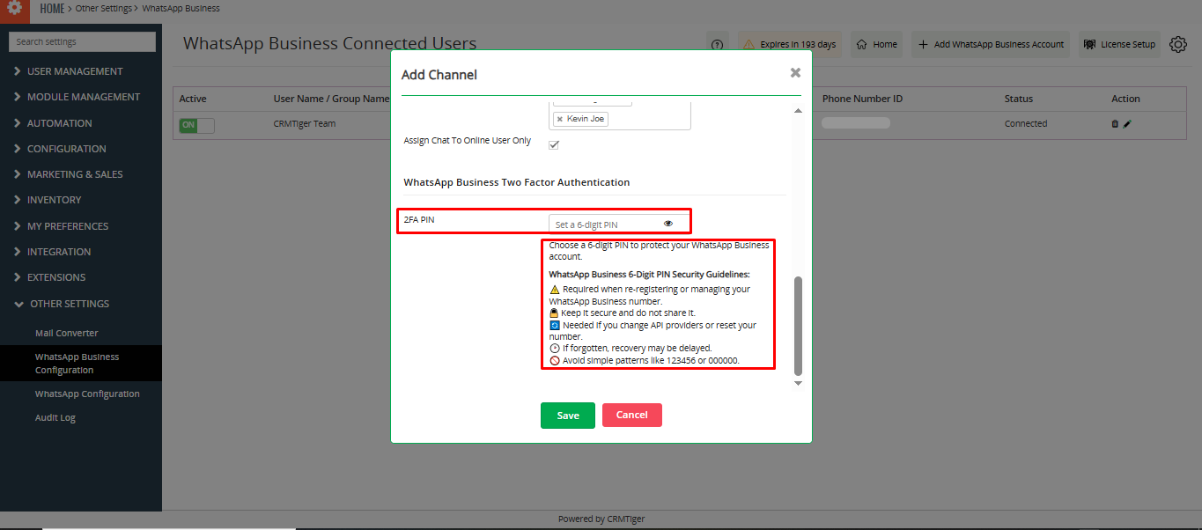Image resolution: width=1202 pixels, height=530 pixels.
Task: Click the 2FA PIN label
Action: [419, 220]
